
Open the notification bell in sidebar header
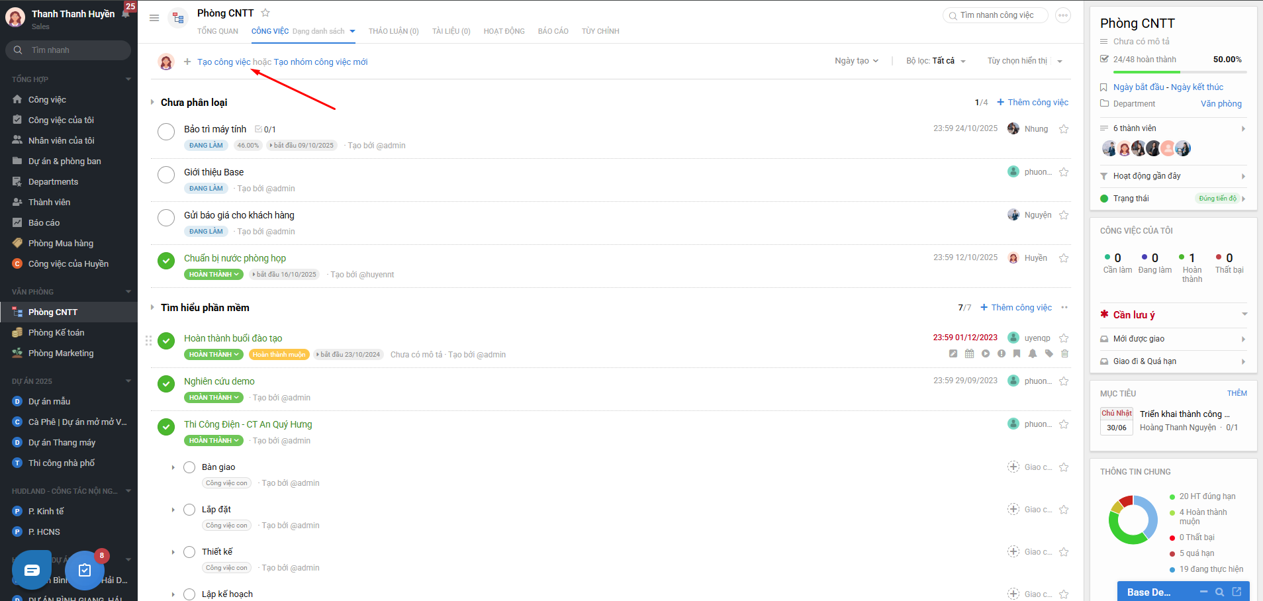126,13
